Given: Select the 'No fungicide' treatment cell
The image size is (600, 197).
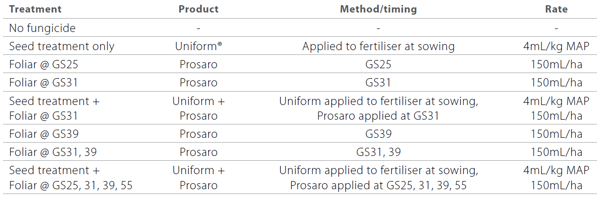Looking at the screenshot, I should pyautogui.click(x=42, y=29).
